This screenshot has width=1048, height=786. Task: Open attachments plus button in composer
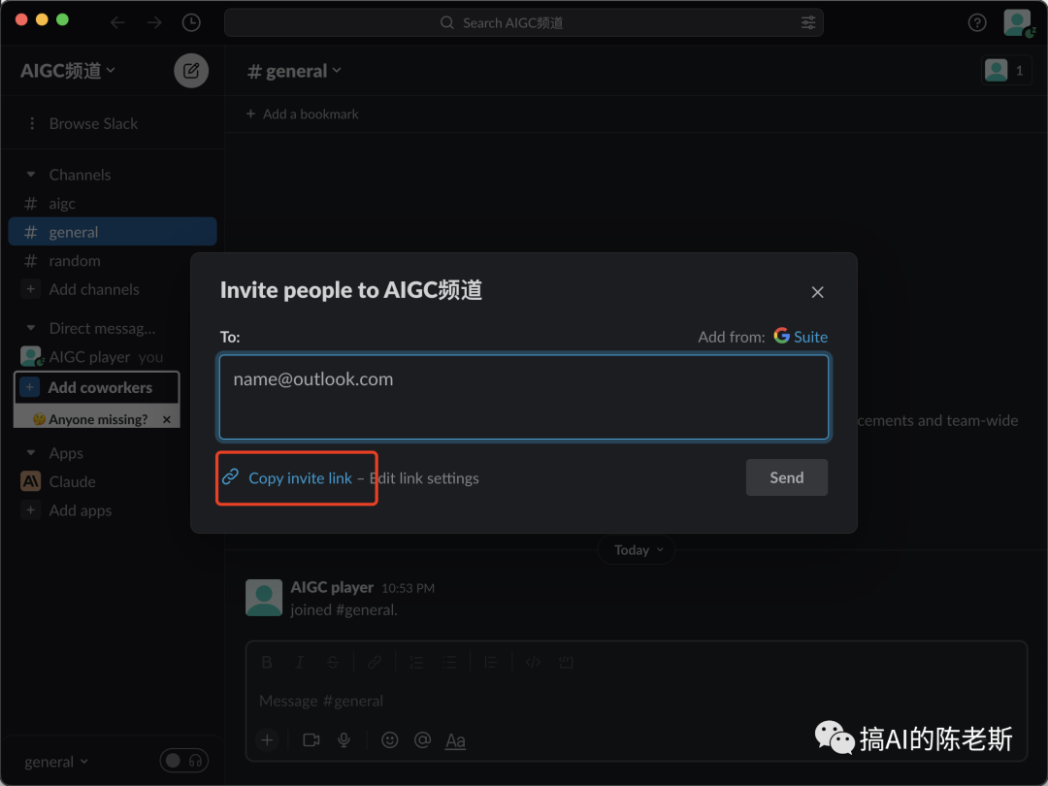coord(267,739)
